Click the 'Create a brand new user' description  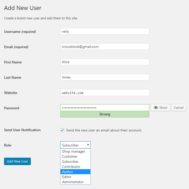(x=41, y=18)
